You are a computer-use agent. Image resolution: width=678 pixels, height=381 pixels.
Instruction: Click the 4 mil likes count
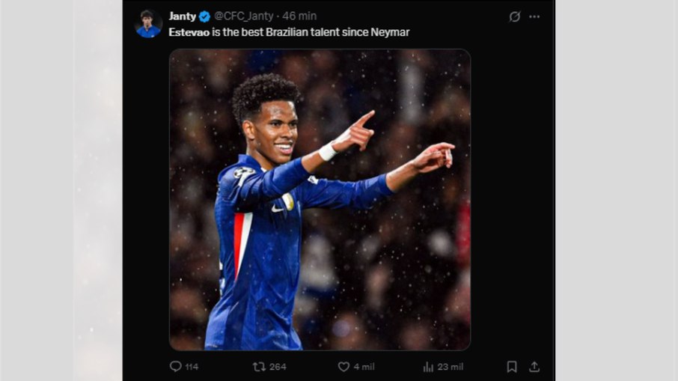[x=364, y=367]
